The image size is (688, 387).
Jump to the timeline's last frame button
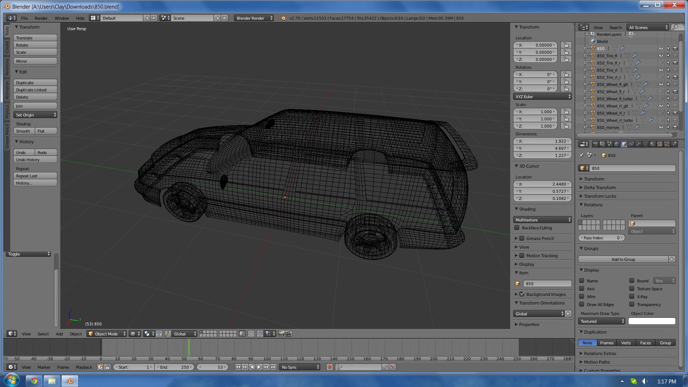pos(273,367)
